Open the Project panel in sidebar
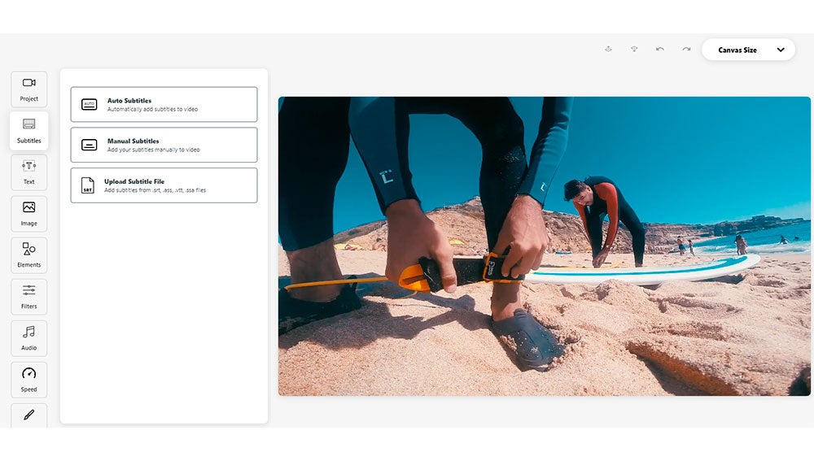Screen dimensions: 814x461 (29, 89)
